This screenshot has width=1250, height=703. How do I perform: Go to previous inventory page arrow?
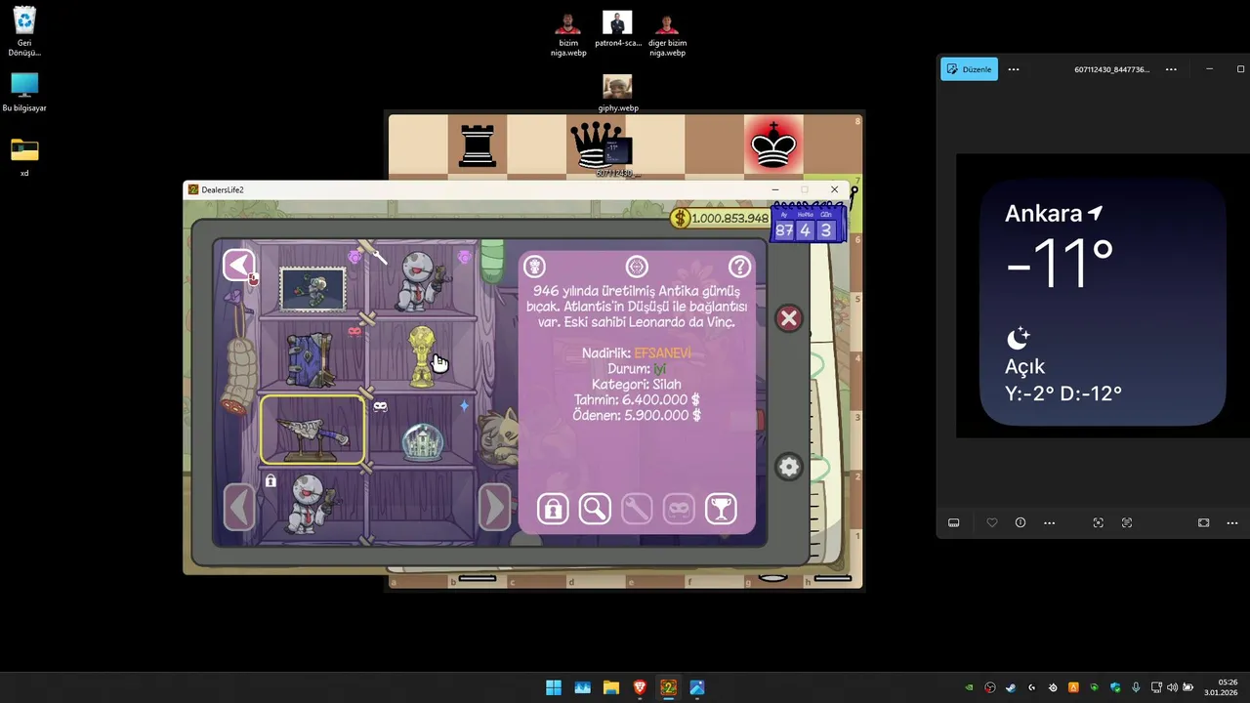point(238,507)
